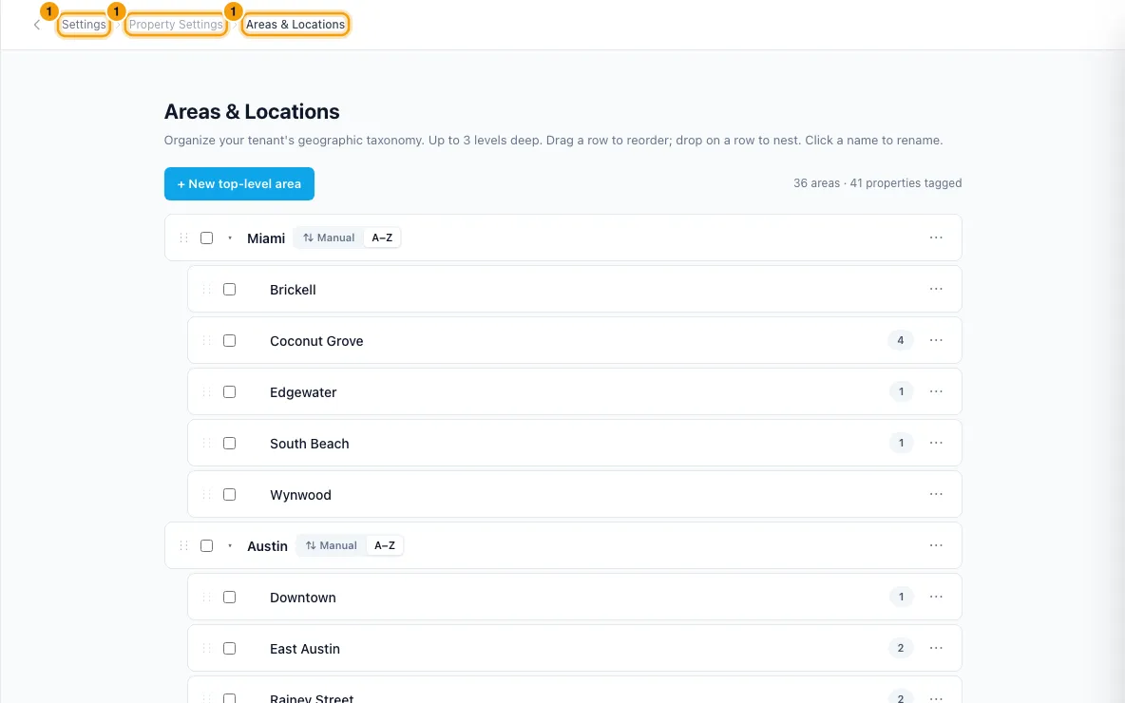Screen dimensions: 1125x703
Task: Click the Edgewater name
Action: [x=303, y=392]
